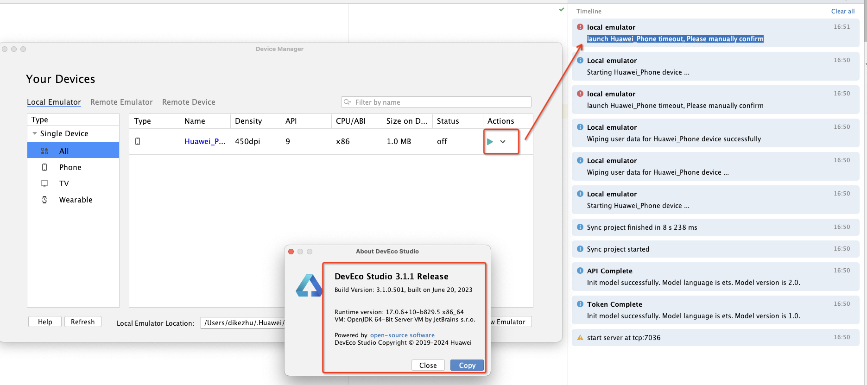Viewport: 867px width, 385px height.
Task: Click the Filter by name search field
Action: 440,102
